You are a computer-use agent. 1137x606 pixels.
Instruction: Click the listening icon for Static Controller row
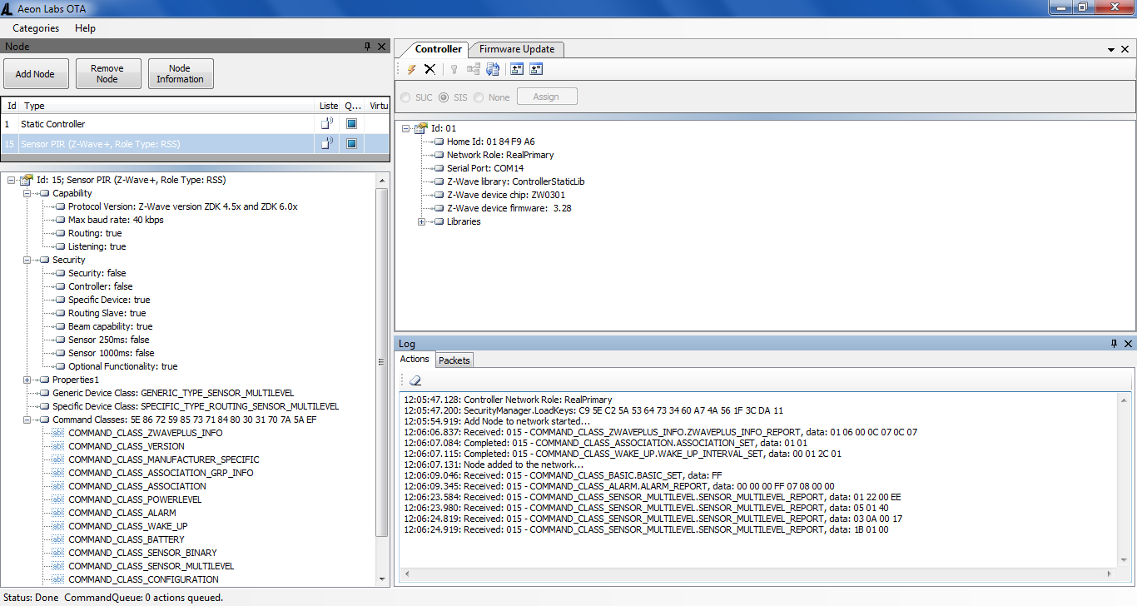click(327, 124)
